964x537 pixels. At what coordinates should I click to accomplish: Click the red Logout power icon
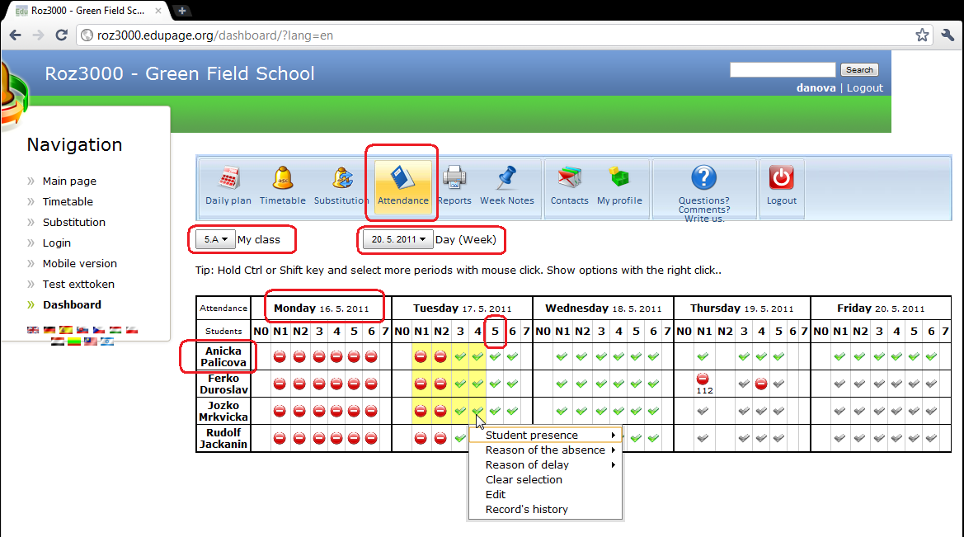781,177
